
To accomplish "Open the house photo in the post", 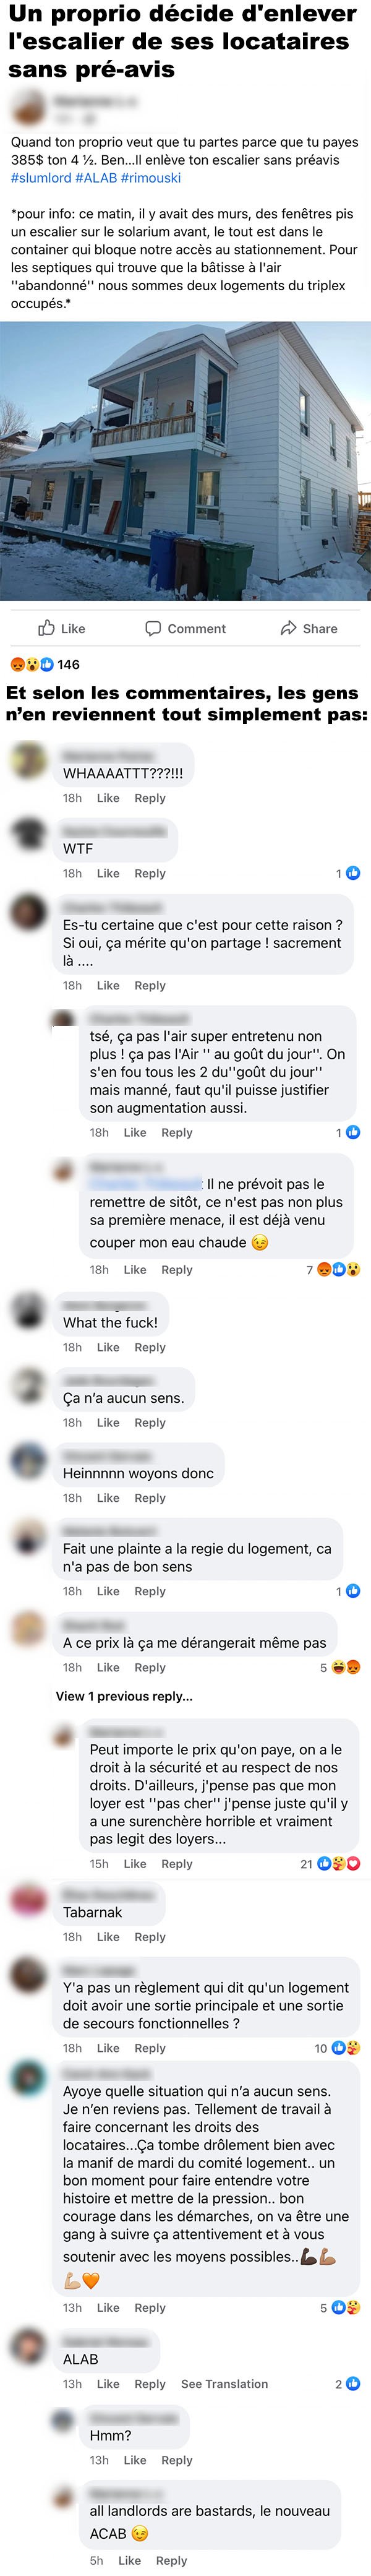I will (185, 461).
